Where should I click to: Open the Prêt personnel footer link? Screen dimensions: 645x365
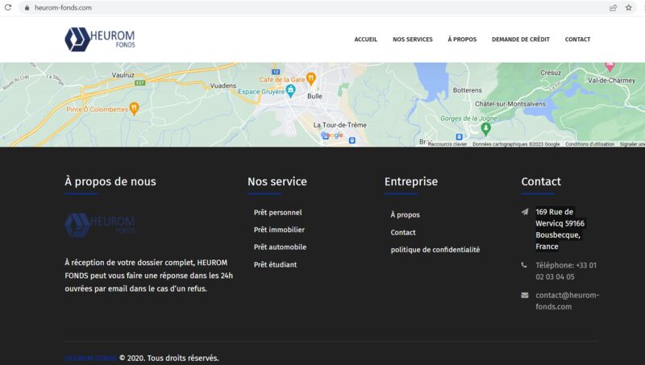pos(277,213)
